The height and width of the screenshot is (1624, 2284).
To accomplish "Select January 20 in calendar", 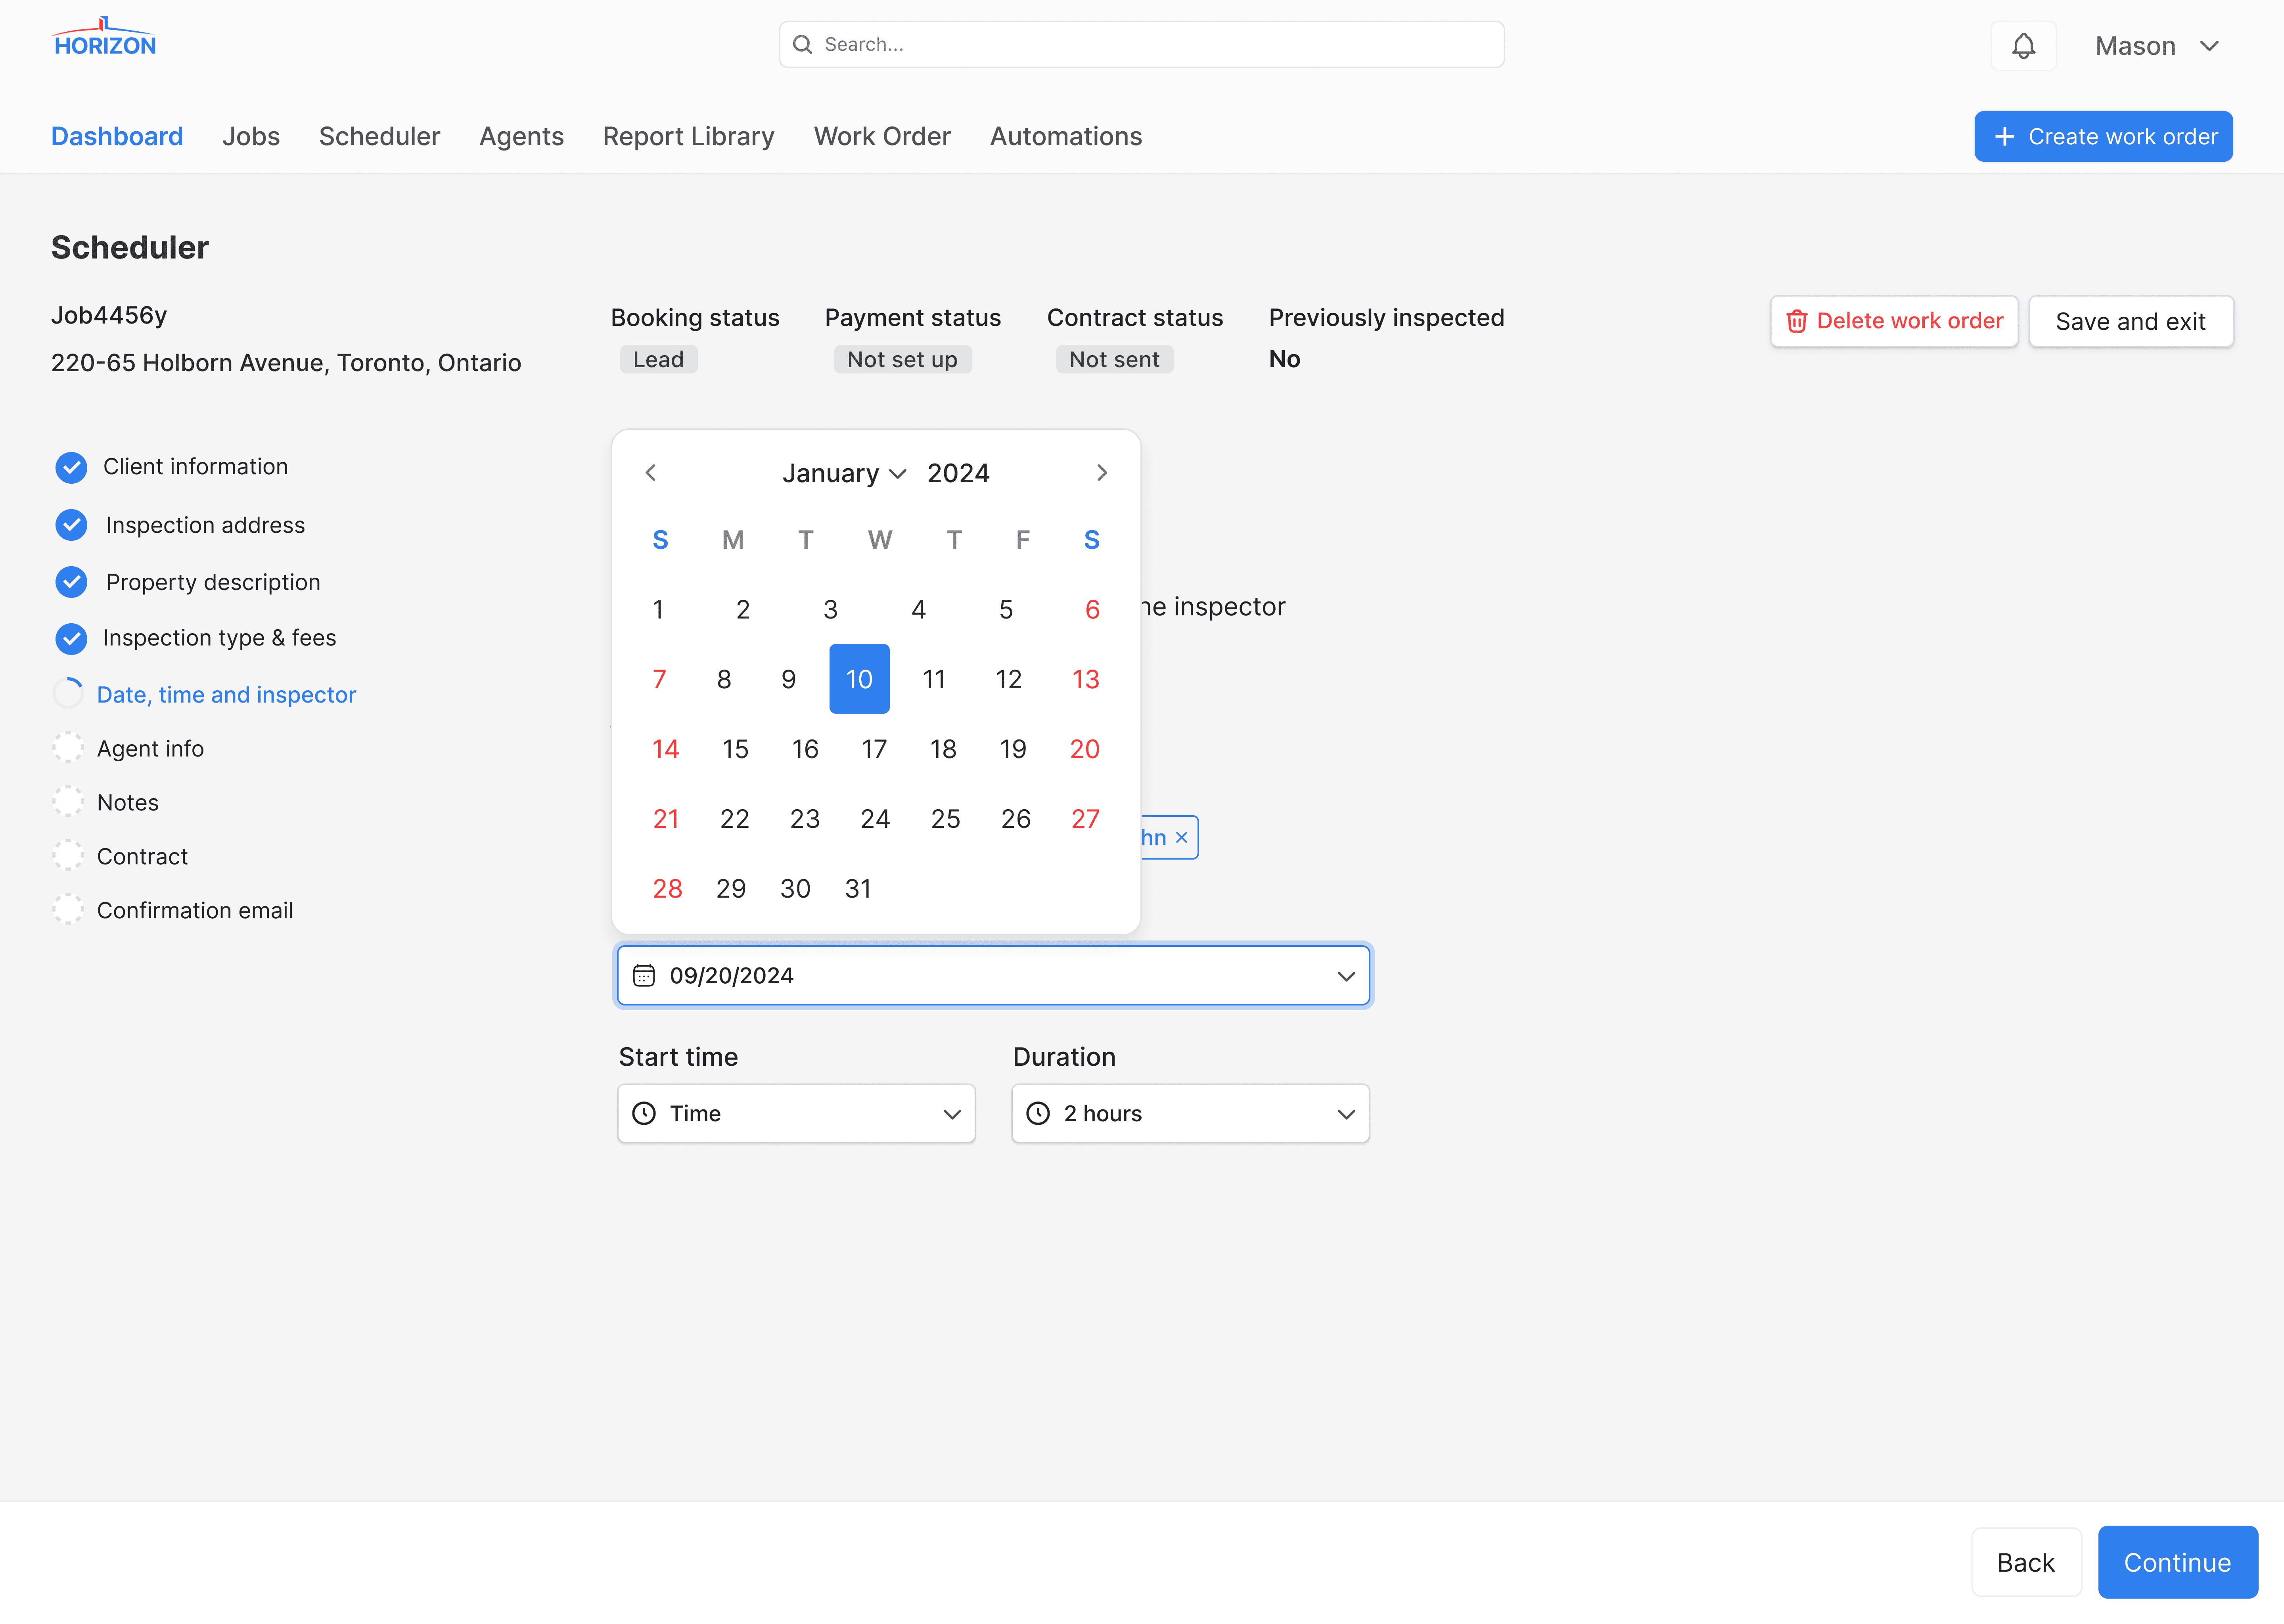I will (x=1084, y=749).
